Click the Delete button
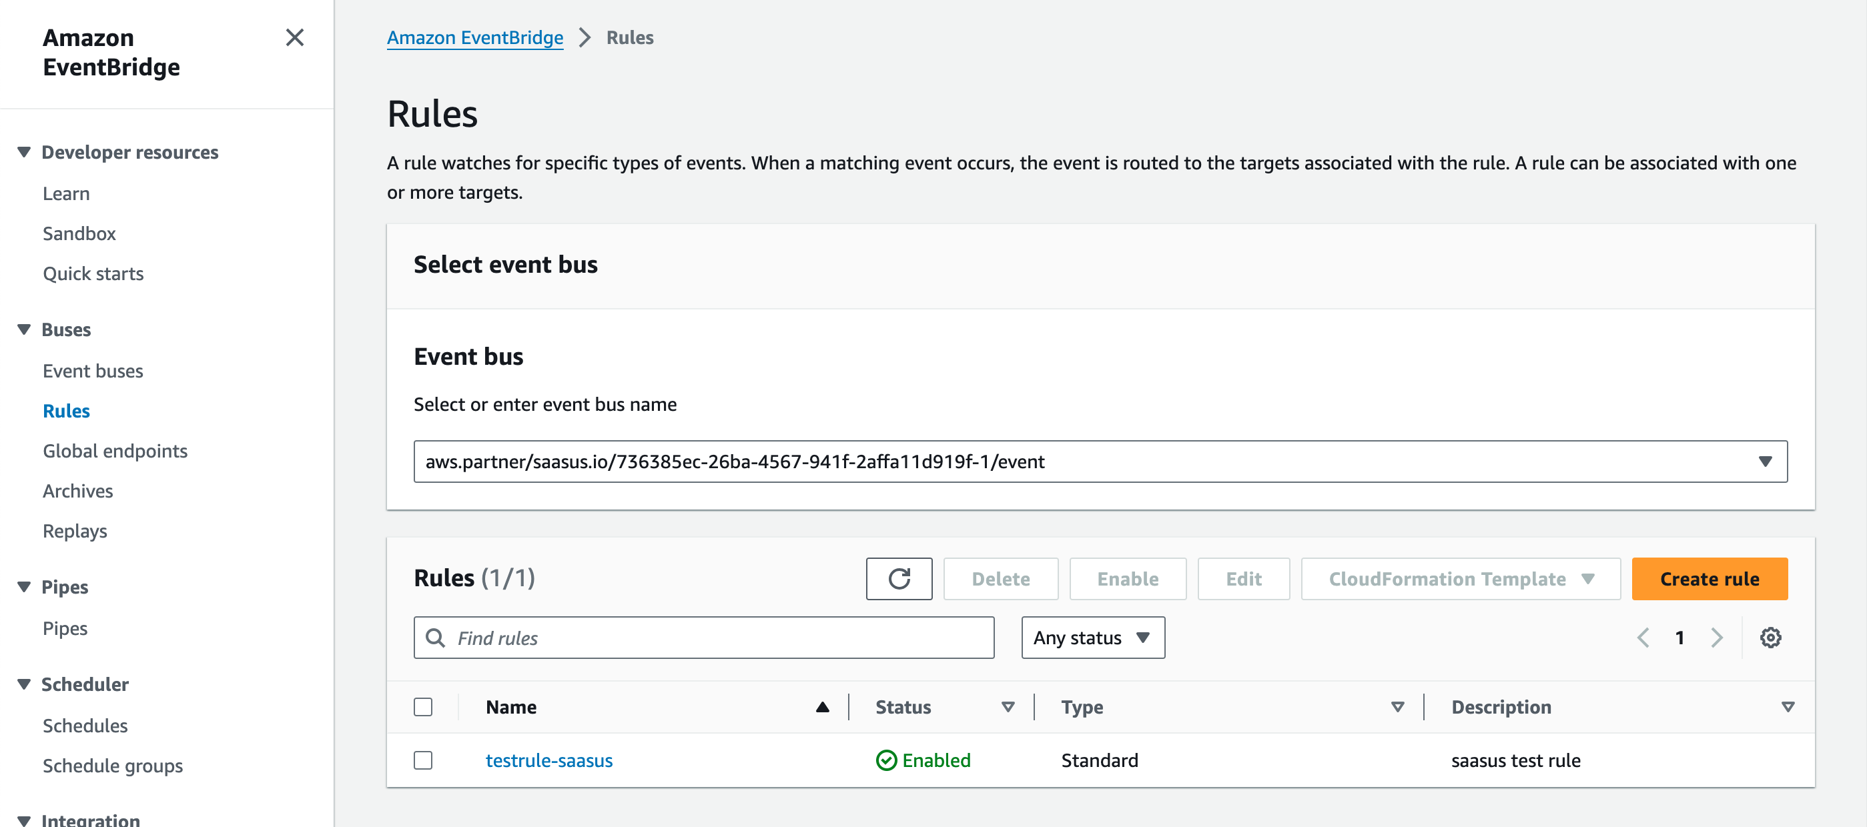1867x827 pixels. (x=1000, y=579)
